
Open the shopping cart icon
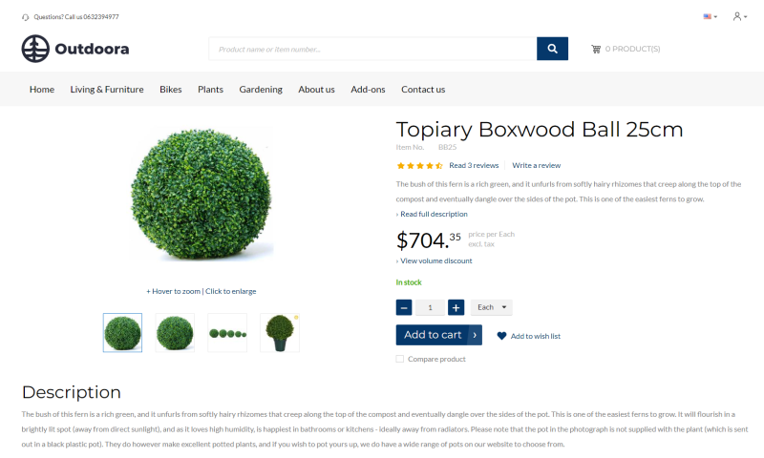pos(596,49)
